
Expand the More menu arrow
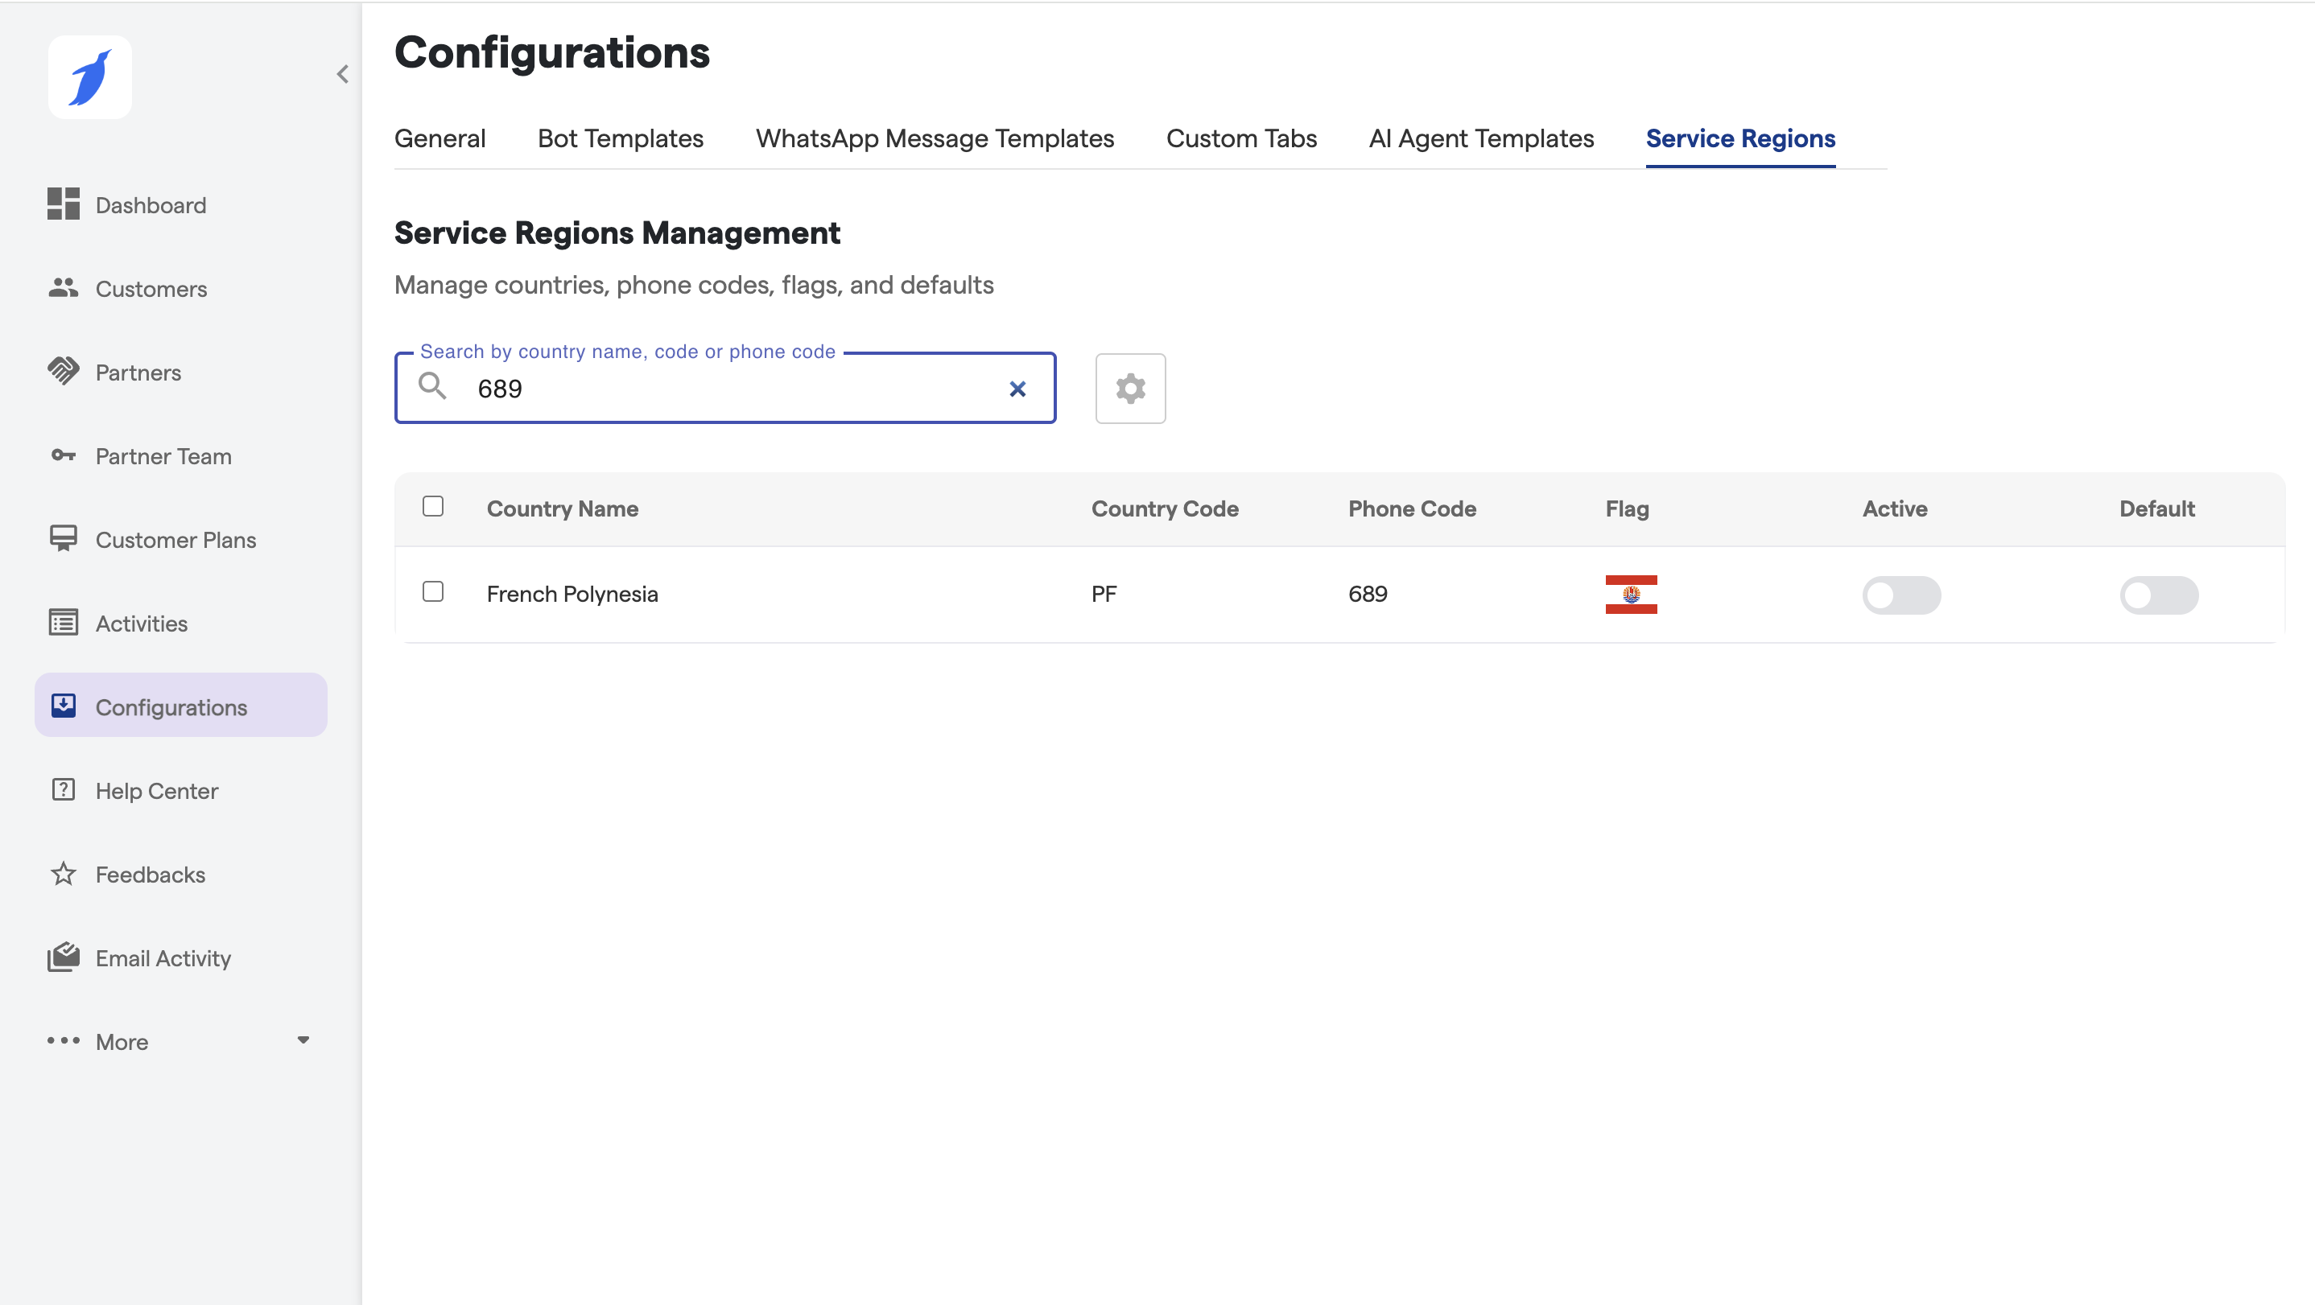[x=303, y=1040]
